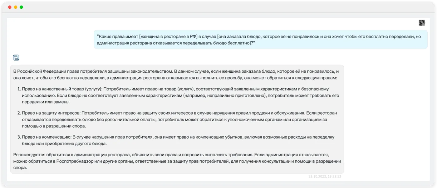Click the user avatar thumbnail
The width and height of the screenshot is (437, 188).
tap(422, 23)
